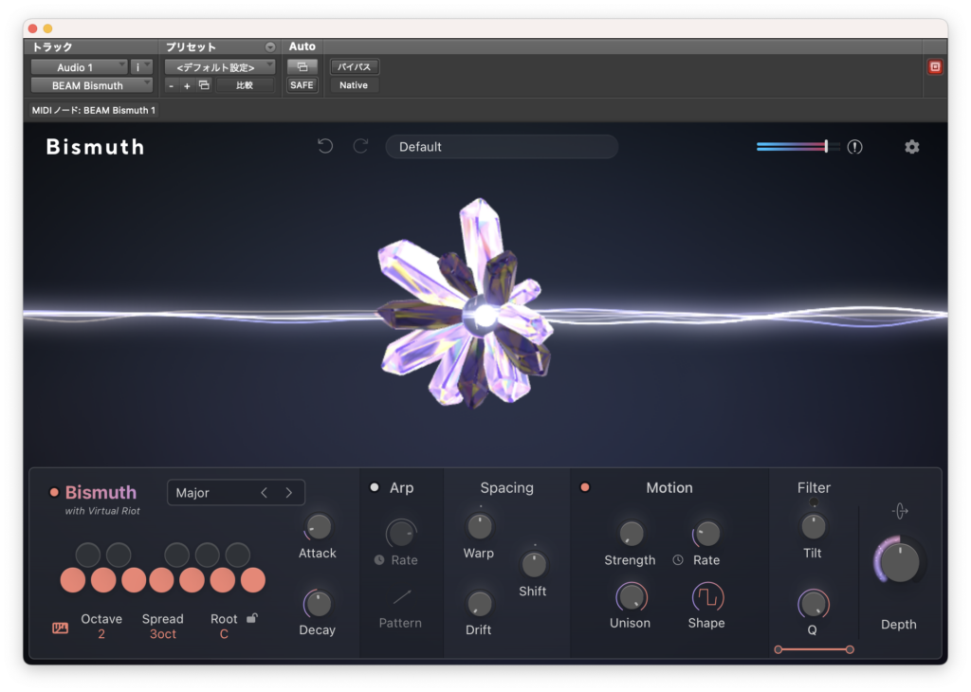Click the preset minus button
This screenshot has width=971, height=692.
tap(172, 86)
